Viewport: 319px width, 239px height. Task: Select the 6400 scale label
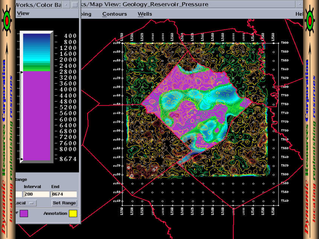(68, 125)
